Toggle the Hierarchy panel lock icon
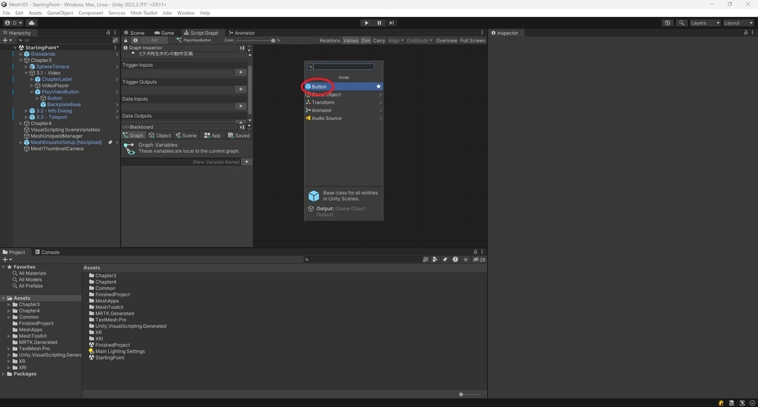758x407 pixels. click(x=108, y=33)
